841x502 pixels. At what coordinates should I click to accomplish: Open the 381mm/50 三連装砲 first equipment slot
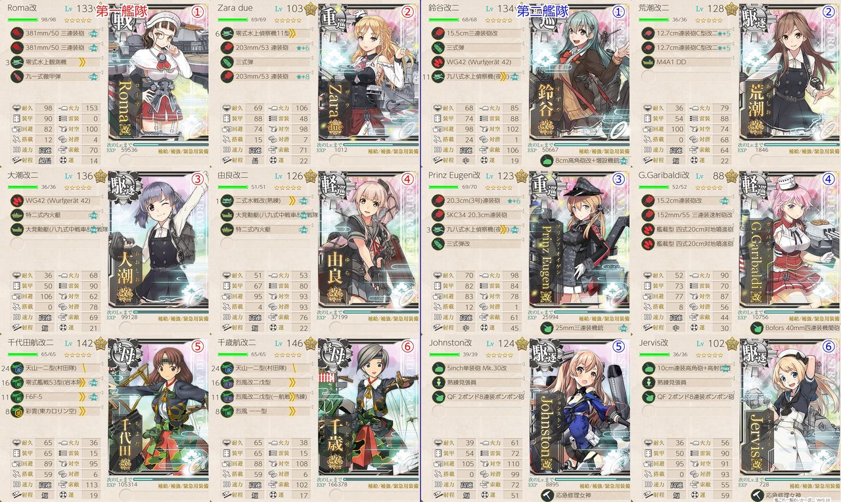point(55,32)
